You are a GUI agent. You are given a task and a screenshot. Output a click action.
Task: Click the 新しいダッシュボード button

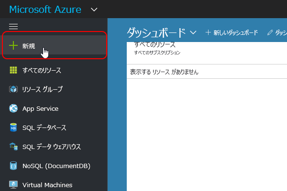click(232, 32)
